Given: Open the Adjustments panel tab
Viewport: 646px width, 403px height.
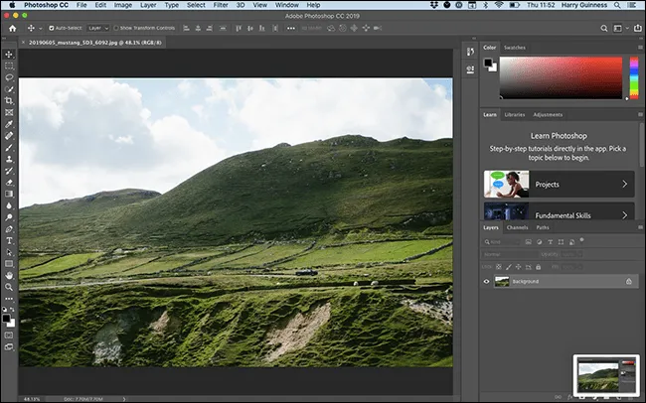Looking at the screenshot, I should [x=548, y=115].
